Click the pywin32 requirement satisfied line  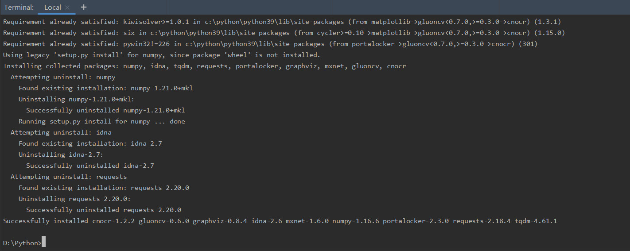pos(270,44)
